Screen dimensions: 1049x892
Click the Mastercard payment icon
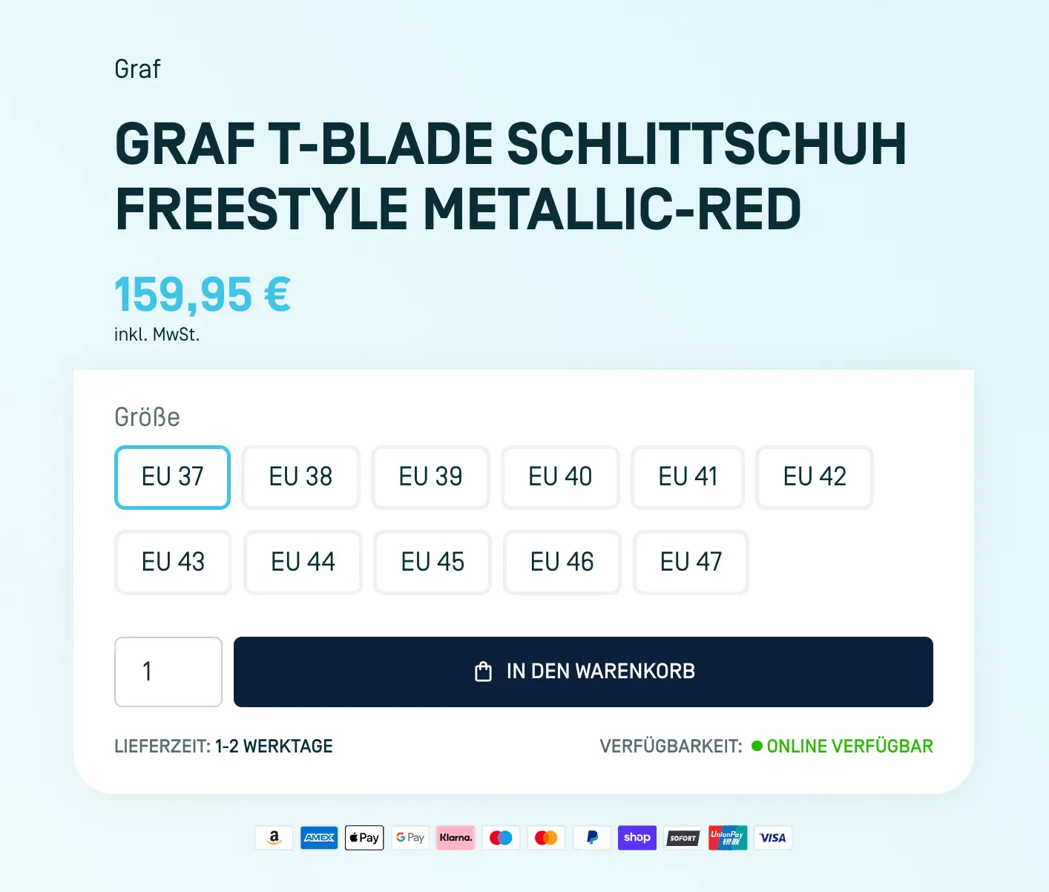coord(546,838)
